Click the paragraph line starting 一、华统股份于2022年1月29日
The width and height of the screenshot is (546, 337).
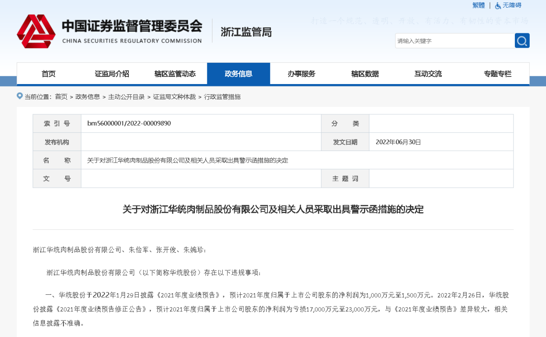tap(277, 295)
